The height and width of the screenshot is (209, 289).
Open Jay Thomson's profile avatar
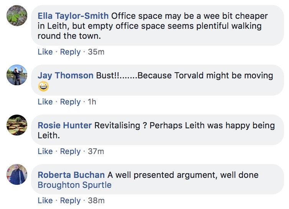point(17,75)
